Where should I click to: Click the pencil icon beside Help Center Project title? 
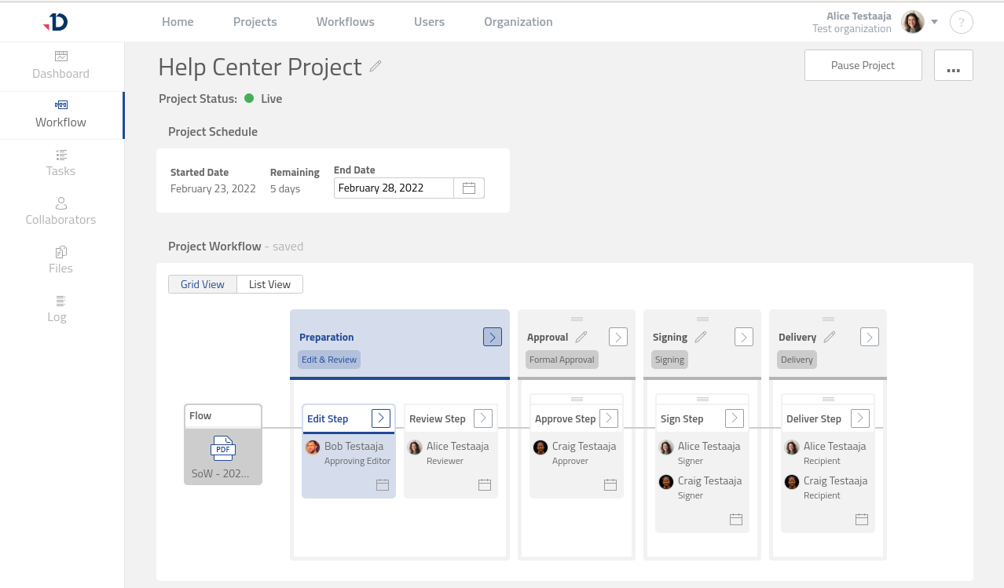376,67
